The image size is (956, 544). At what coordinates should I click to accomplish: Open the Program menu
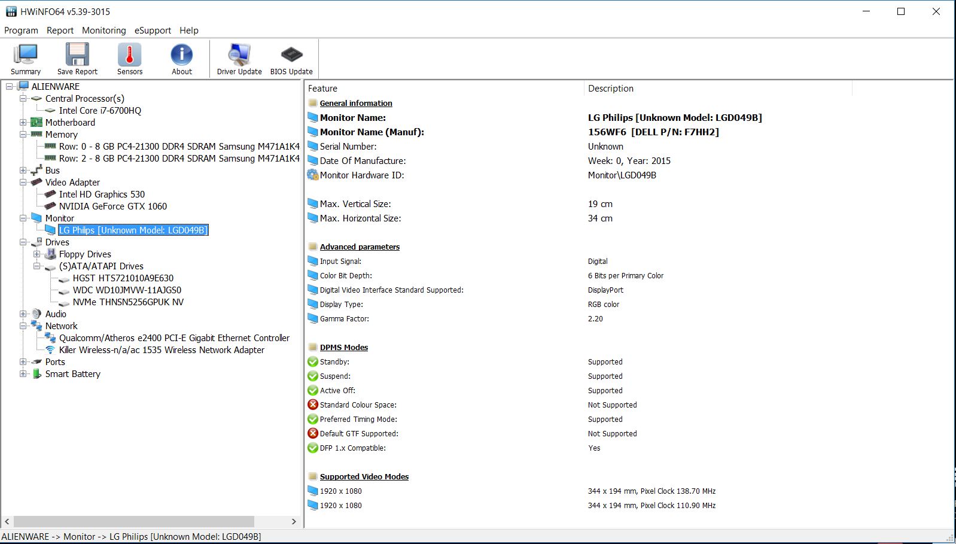click(x=21, y=30)
